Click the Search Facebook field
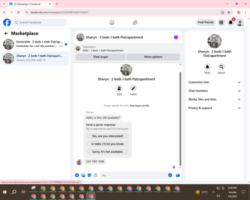 (40, 22)
